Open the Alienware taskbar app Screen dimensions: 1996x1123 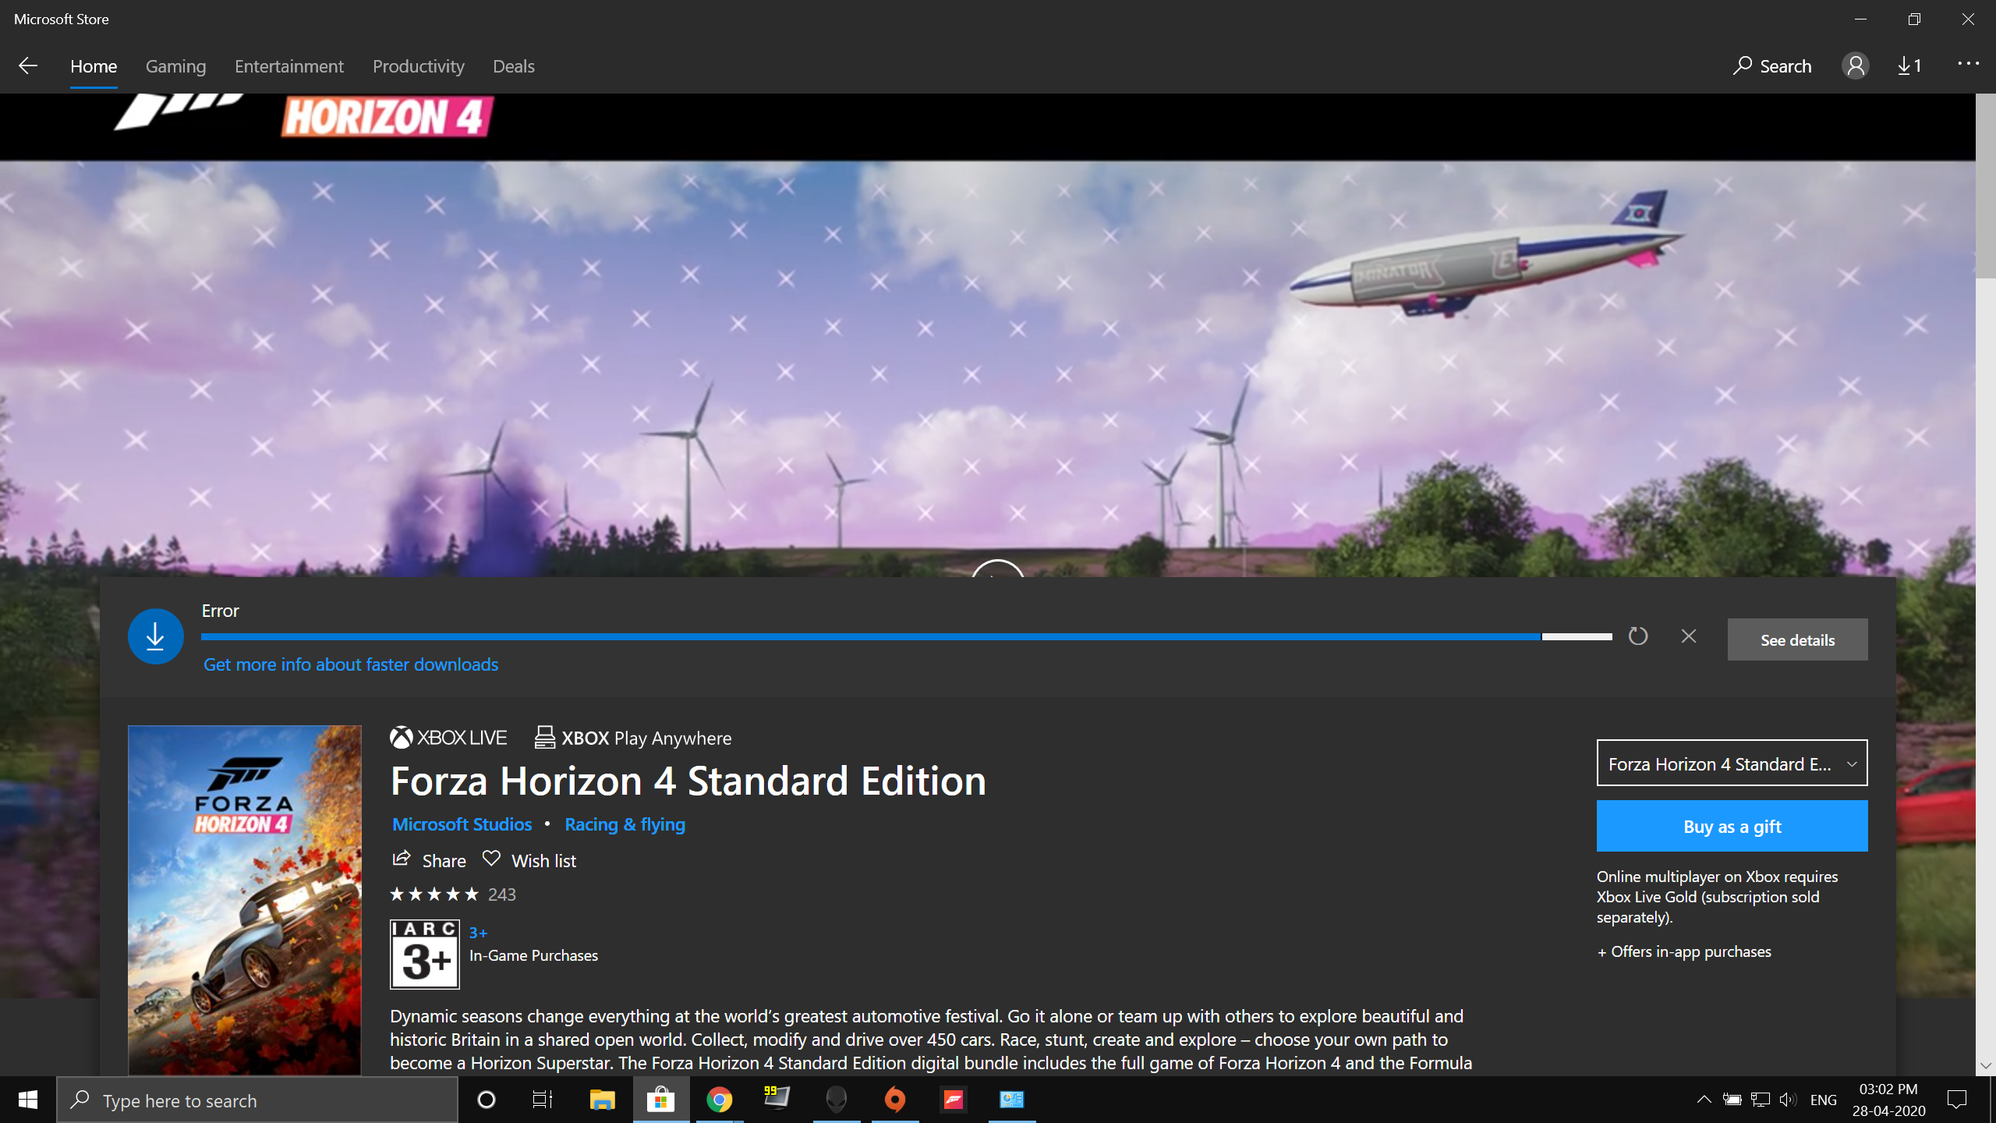836,1100
